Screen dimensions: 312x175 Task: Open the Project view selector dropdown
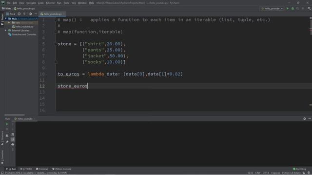(x=11, y=14)
